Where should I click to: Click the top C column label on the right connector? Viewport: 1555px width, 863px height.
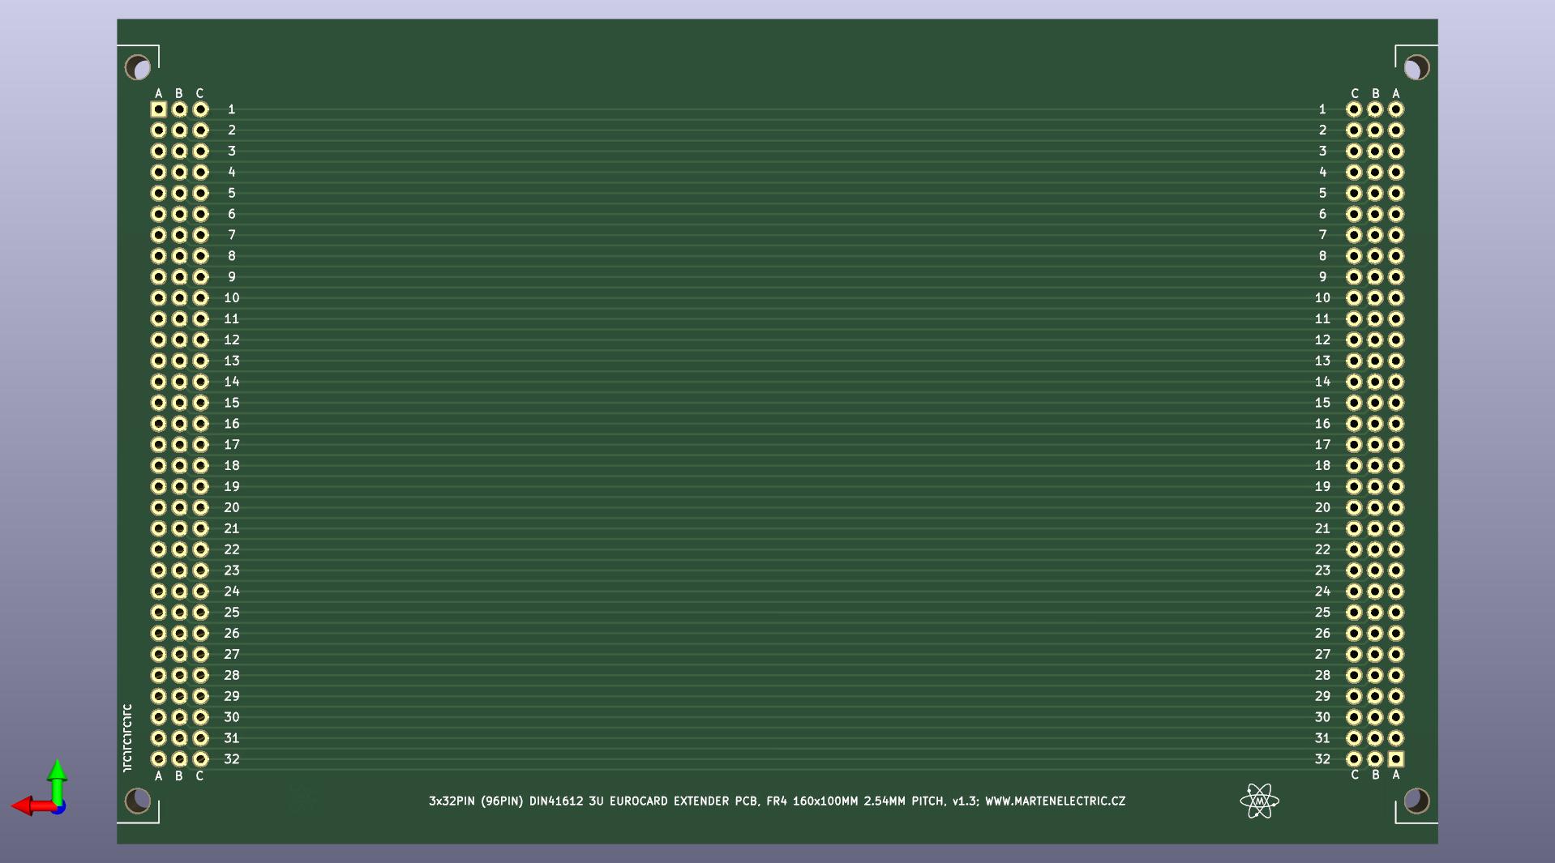tap(1354, 93)
